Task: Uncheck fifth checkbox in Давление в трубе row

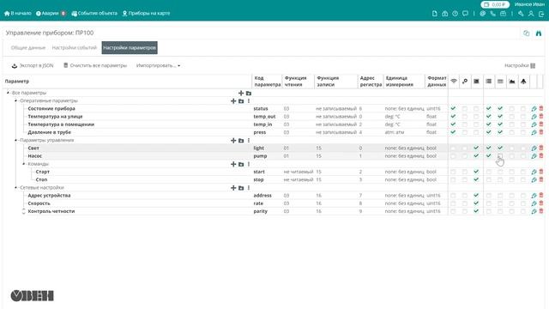Action: pyautogui.click(x=500, y=132)
